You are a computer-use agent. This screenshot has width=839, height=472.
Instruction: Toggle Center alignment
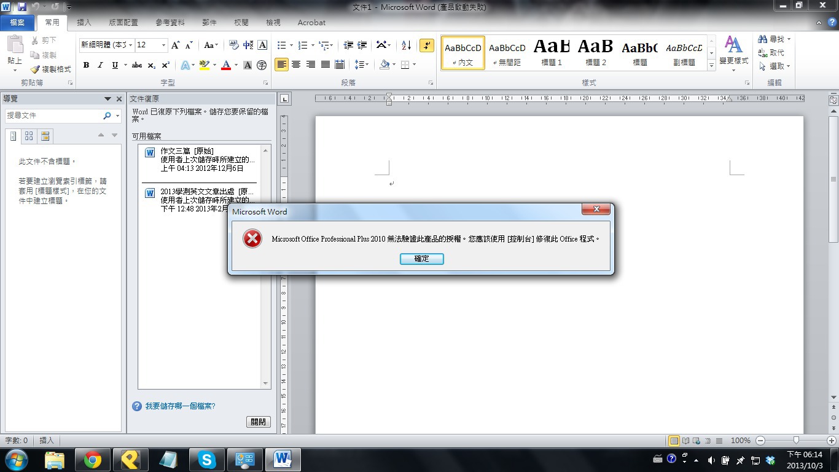pos(296,65)
